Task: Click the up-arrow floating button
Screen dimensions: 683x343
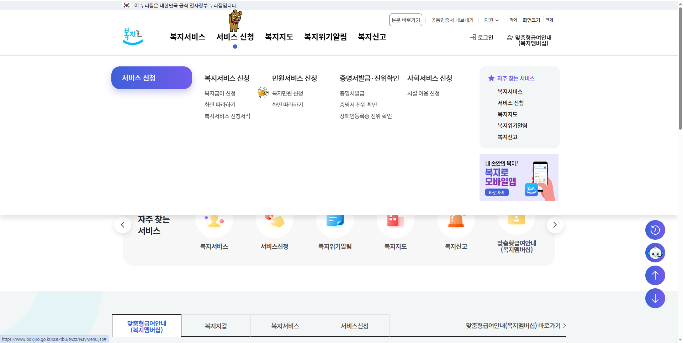Action: [655, 276]
